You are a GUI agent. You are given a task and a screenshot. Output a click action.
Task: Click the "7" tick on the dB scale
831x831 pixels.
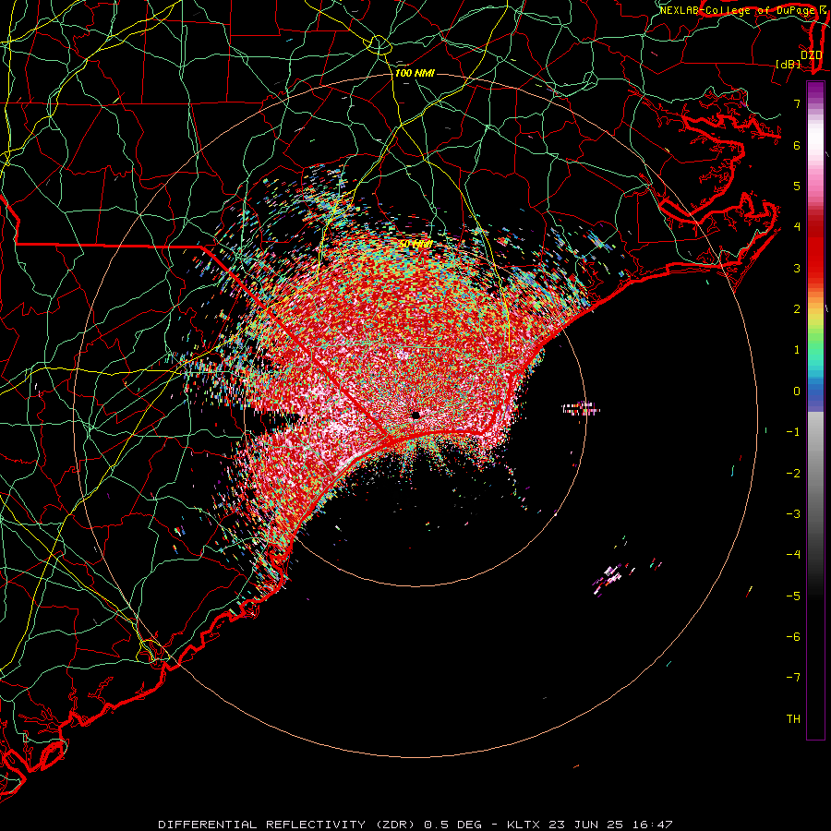coord(797,103)
